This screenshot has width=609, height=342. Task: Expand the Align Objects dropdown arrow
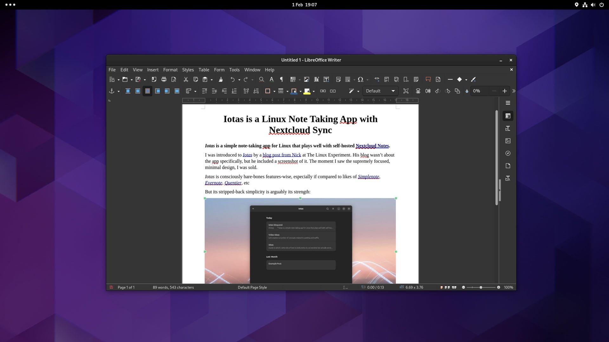[195, 92]
